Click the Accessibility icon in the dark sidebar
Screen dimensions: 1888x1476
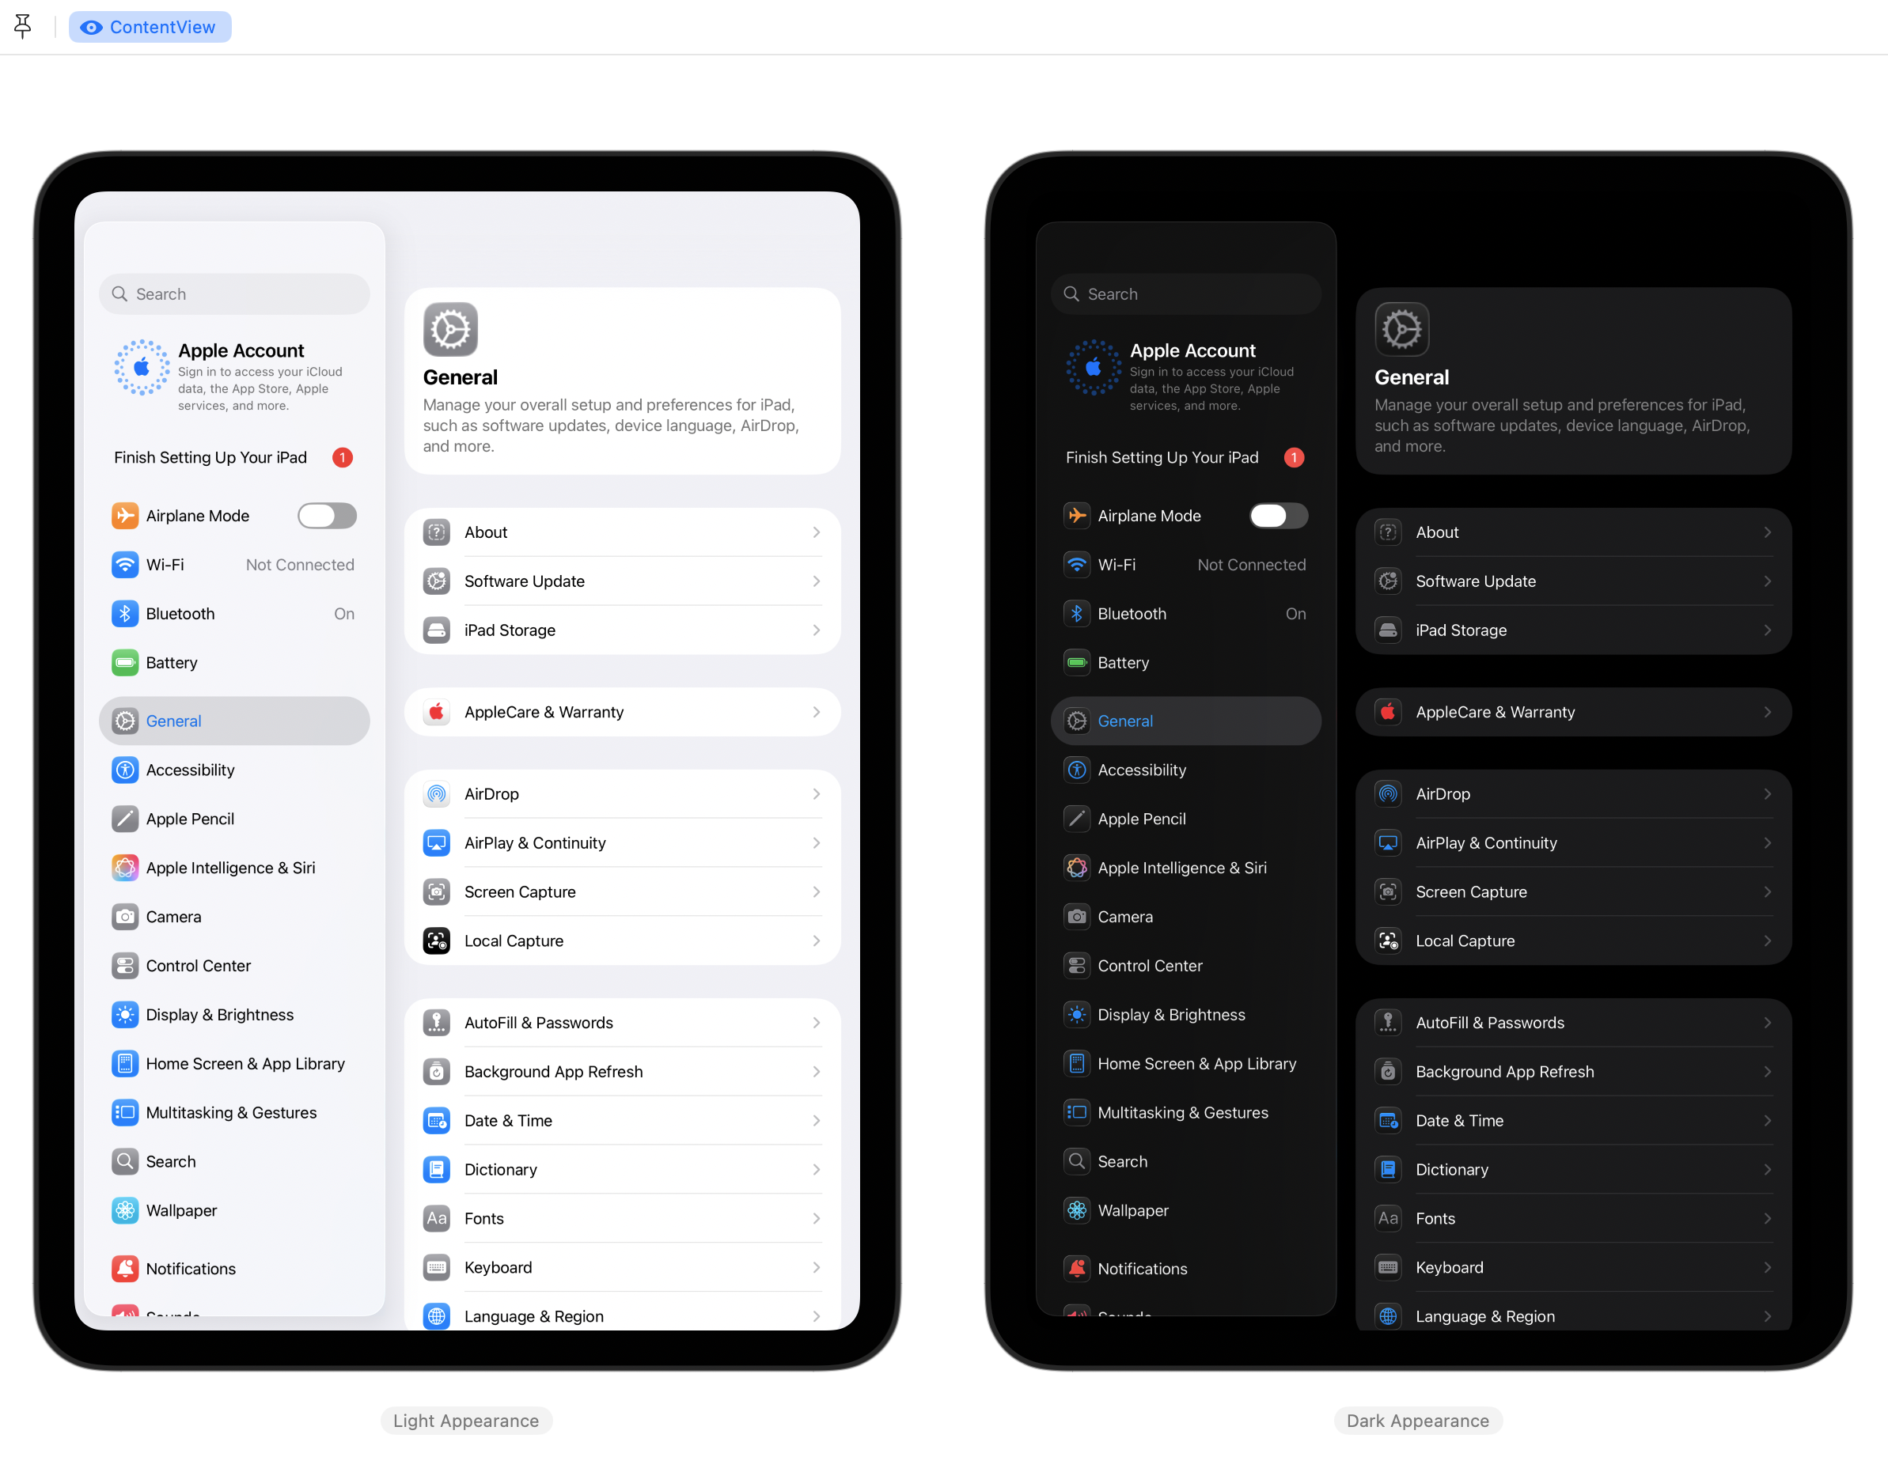pyautogui.click(x=1077, y=770)
